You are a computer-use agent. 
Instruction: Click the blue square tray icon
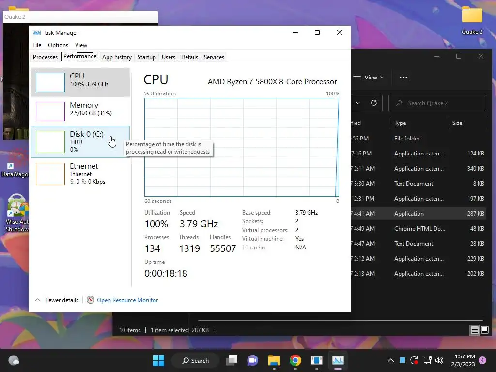(x=403, y=360)
